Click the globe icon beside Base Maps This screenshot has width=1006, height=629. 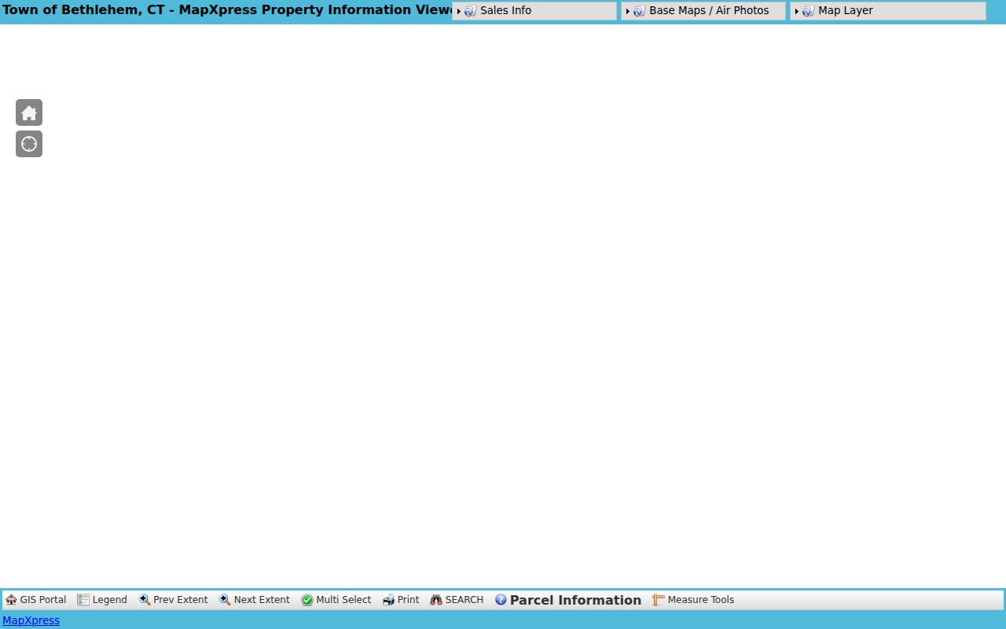click(639, 11)
